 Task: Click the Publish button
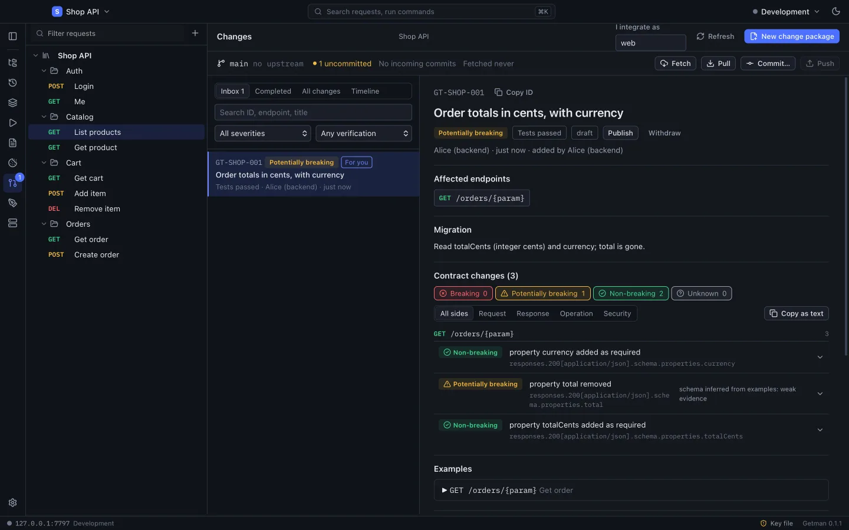[620, 133]
